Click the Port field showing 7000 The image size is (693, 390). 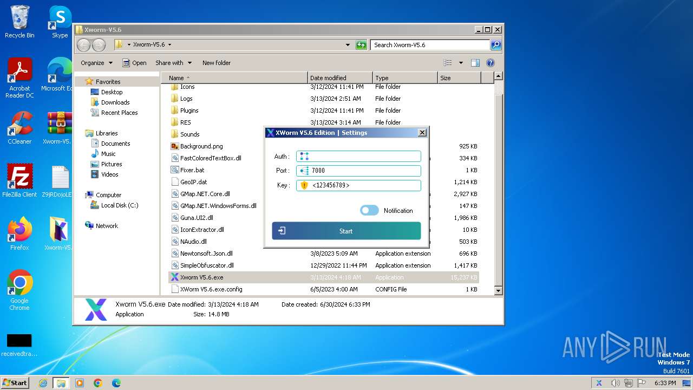coord(358,171)
